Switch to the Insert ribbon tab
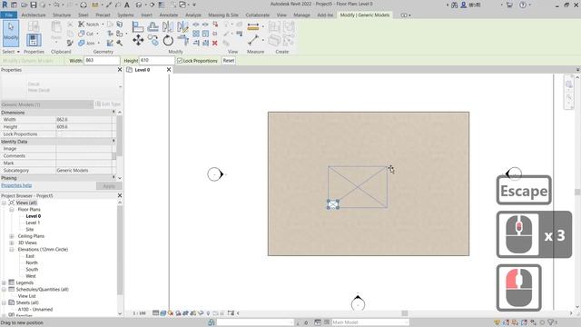The width and height of the screenshot is (581, 327). point(147,15)
